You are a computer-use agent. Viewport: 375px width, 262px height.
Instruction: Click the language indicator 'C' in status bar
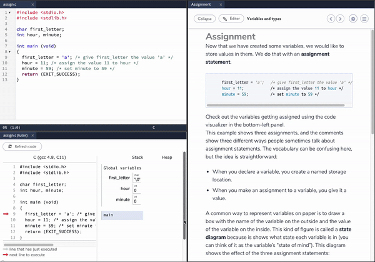[154, 128]
